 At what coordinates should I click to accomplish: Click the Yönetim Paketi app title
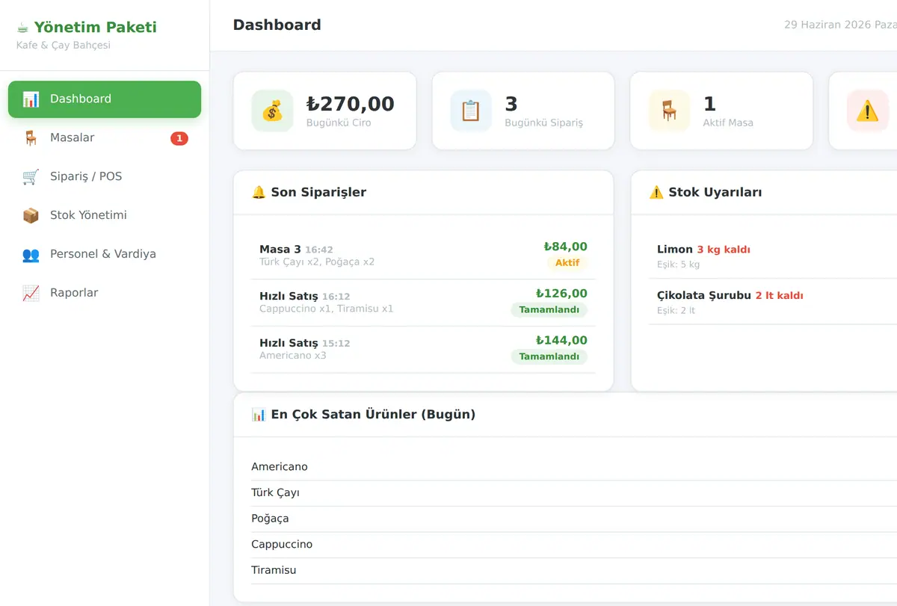click(x=96, y=28)
